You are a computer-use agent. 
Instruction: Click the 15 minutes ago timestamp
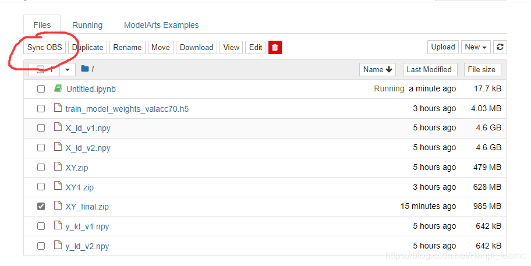coord(428,206)
